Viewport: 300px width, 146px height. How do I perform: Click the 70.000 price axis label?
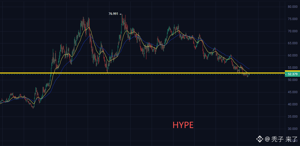(292, 31)
